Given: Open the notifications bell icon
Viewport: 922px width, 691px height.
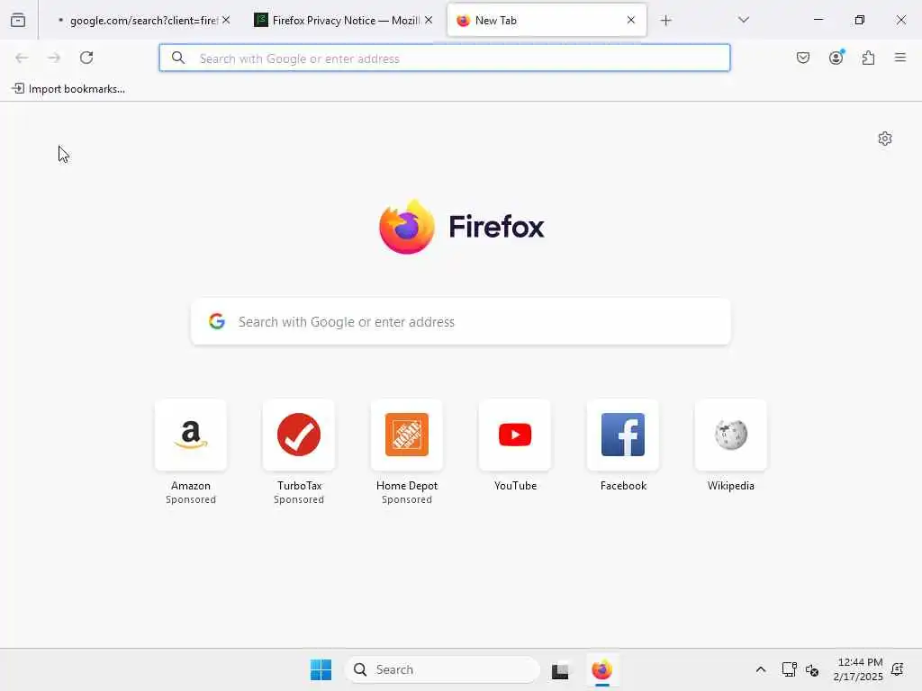Looking at the screenshot, I should coord(898,669).
